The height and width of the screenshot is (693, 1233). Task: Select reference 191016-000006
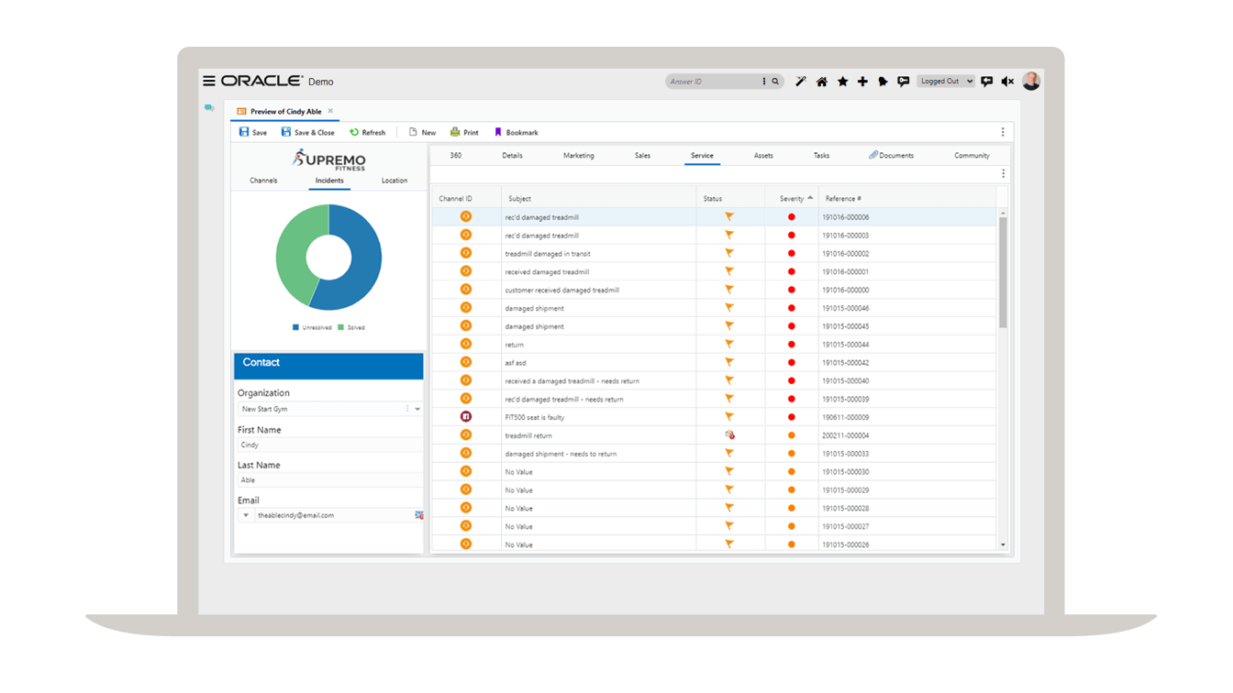click(846, 217)
